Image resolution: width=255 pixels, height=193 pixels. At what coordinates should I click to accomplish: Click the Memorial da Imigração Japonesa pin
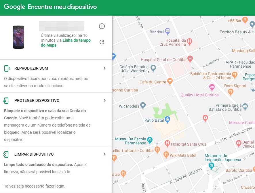click(x=211, y=166)
